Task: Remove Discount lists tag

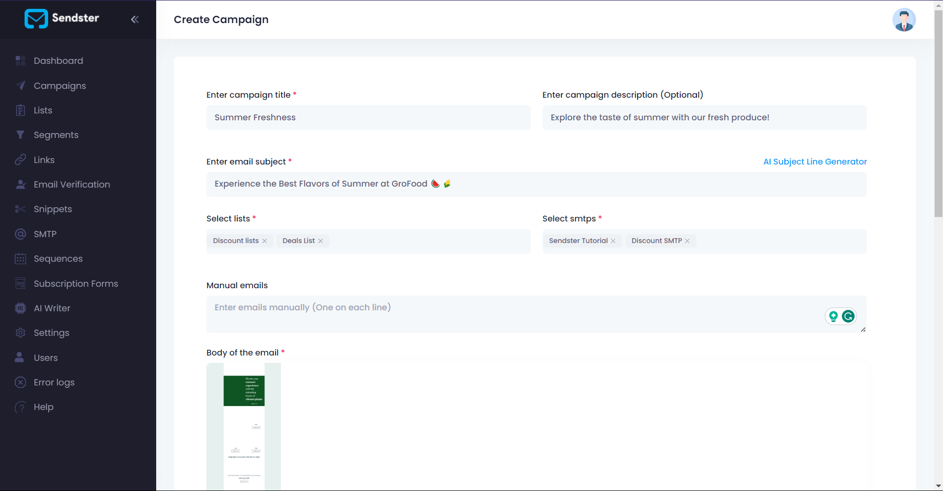Action: [x=265, y=241]
